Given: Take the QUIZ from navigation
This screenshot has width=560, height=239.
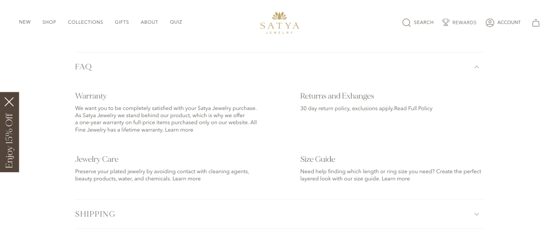Looking at the screenshot, I should (176, 22).
